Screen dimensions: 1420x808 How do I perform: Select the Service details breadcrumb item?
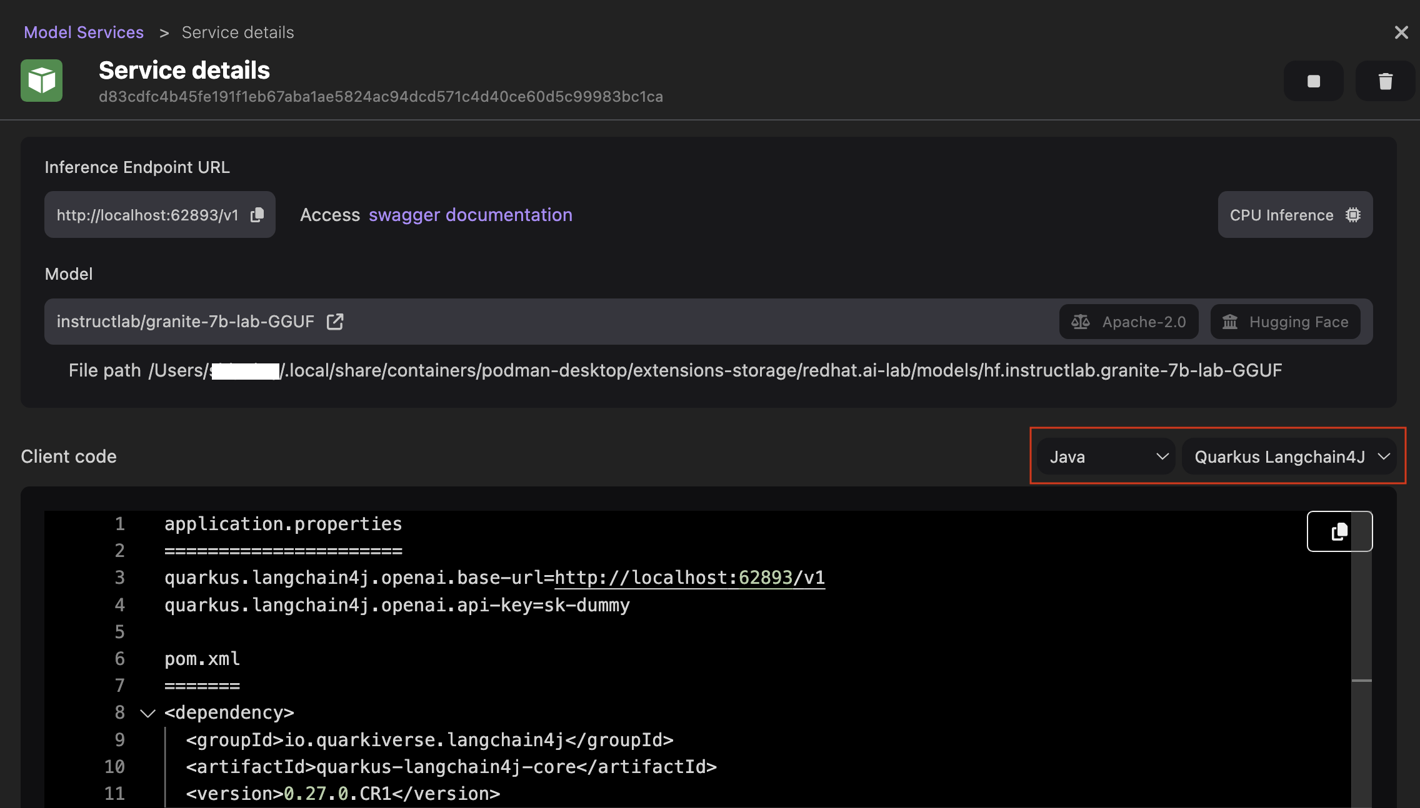coord(237,32)
